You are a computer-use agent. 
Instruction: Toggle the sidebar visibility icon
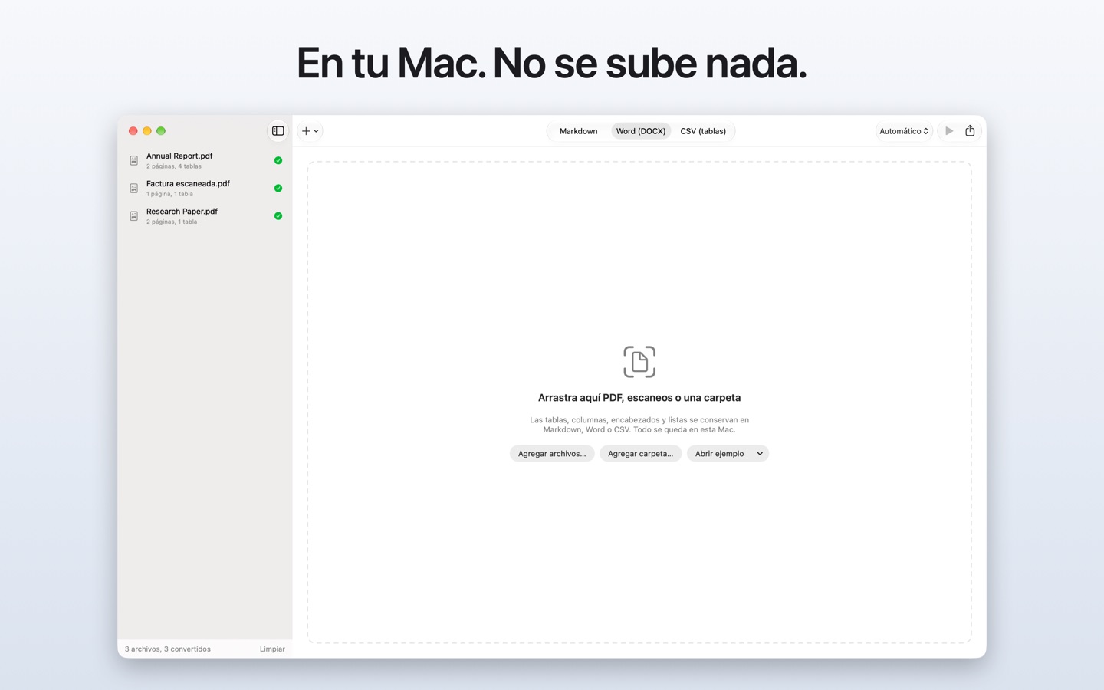(278, 131)
